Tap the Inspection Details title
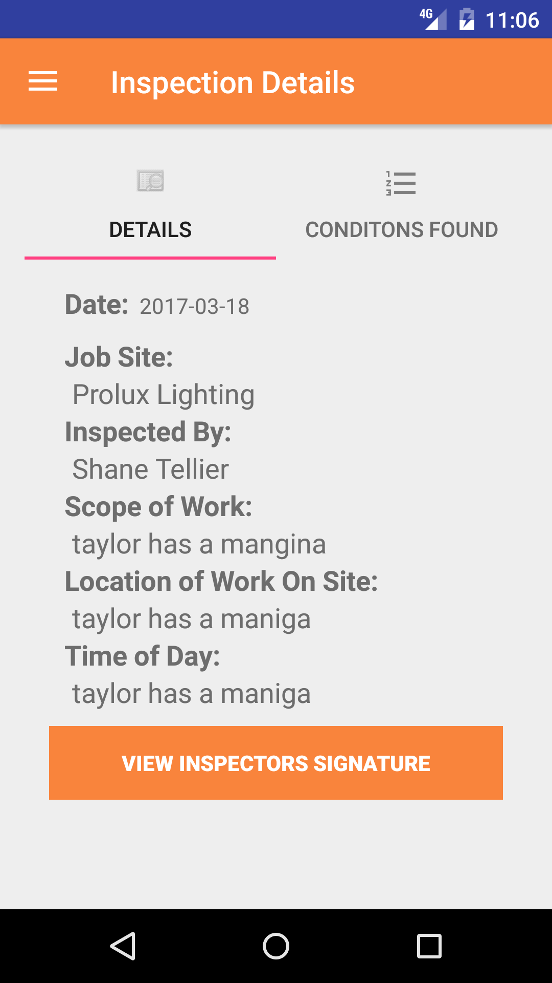This screenshot has height=983, width=552. pos(233,83)
